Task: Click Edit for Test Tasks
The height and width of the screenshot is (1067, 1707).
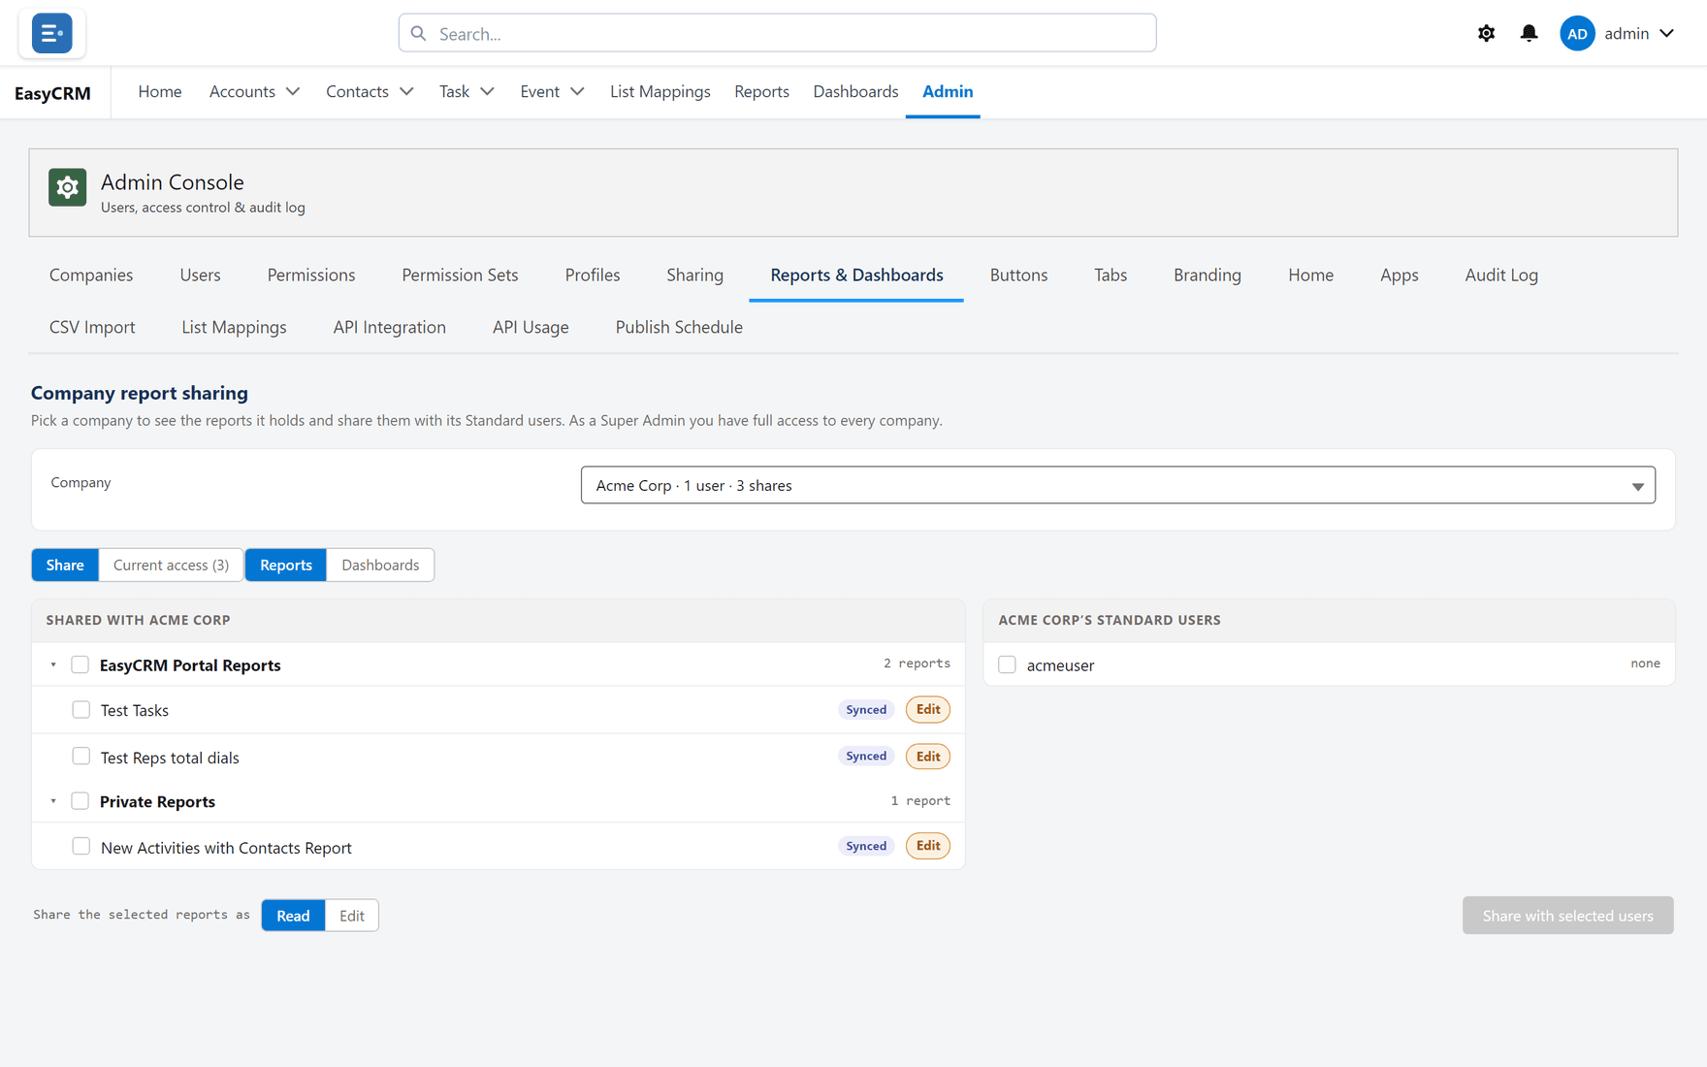Action: coord(928,709)
